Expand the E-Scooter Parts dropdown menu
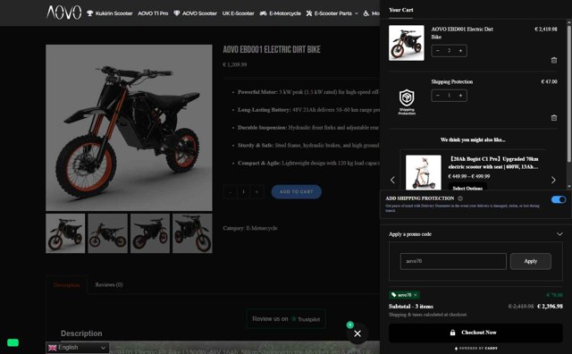 pyautogui.click(x=332, y=13)
